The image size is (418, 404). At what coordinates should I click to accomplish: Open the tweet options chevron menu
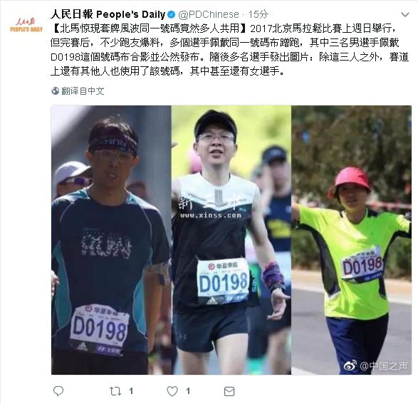[405, 14]
